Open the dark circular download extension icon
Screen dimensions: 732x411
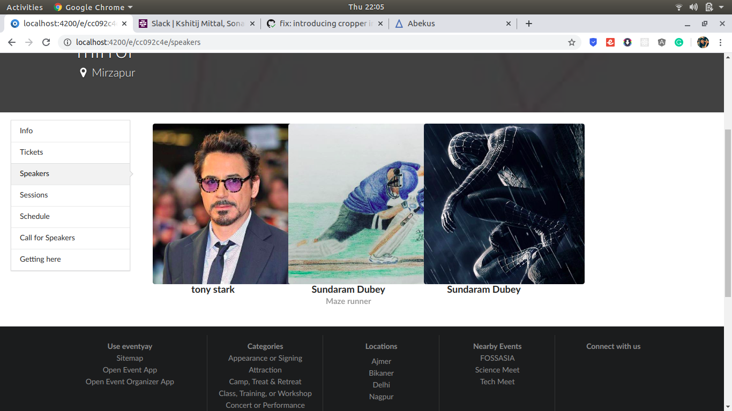[628, 42]
